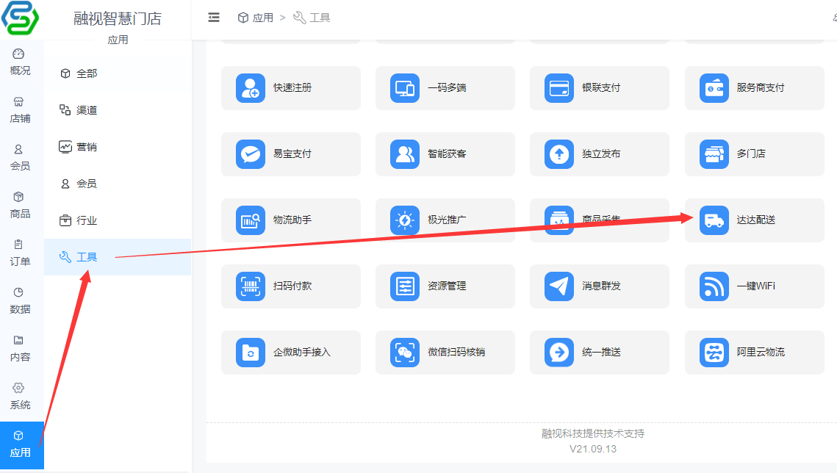
Task: Select 全部 category in submenu
Action: 118,73
